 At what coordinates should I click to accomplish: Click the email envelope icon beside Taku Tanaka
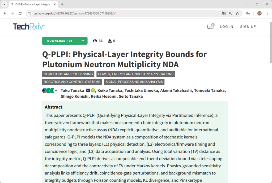click(x=88, y=90)
